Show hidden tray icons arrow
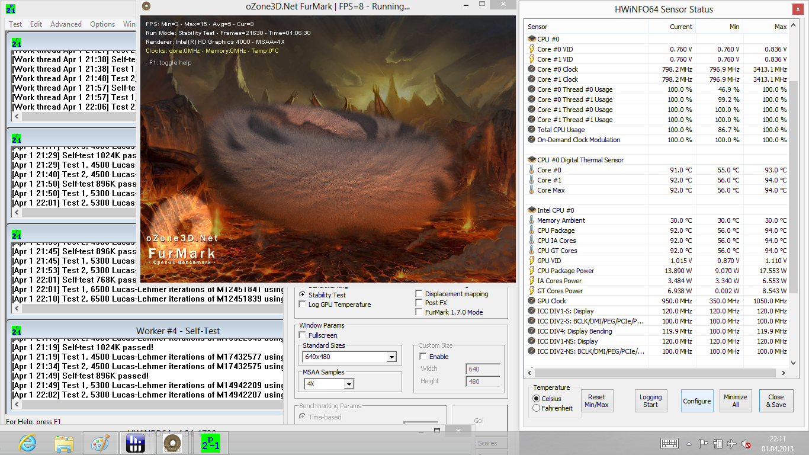Screen dimensions: 809x455 689,444
